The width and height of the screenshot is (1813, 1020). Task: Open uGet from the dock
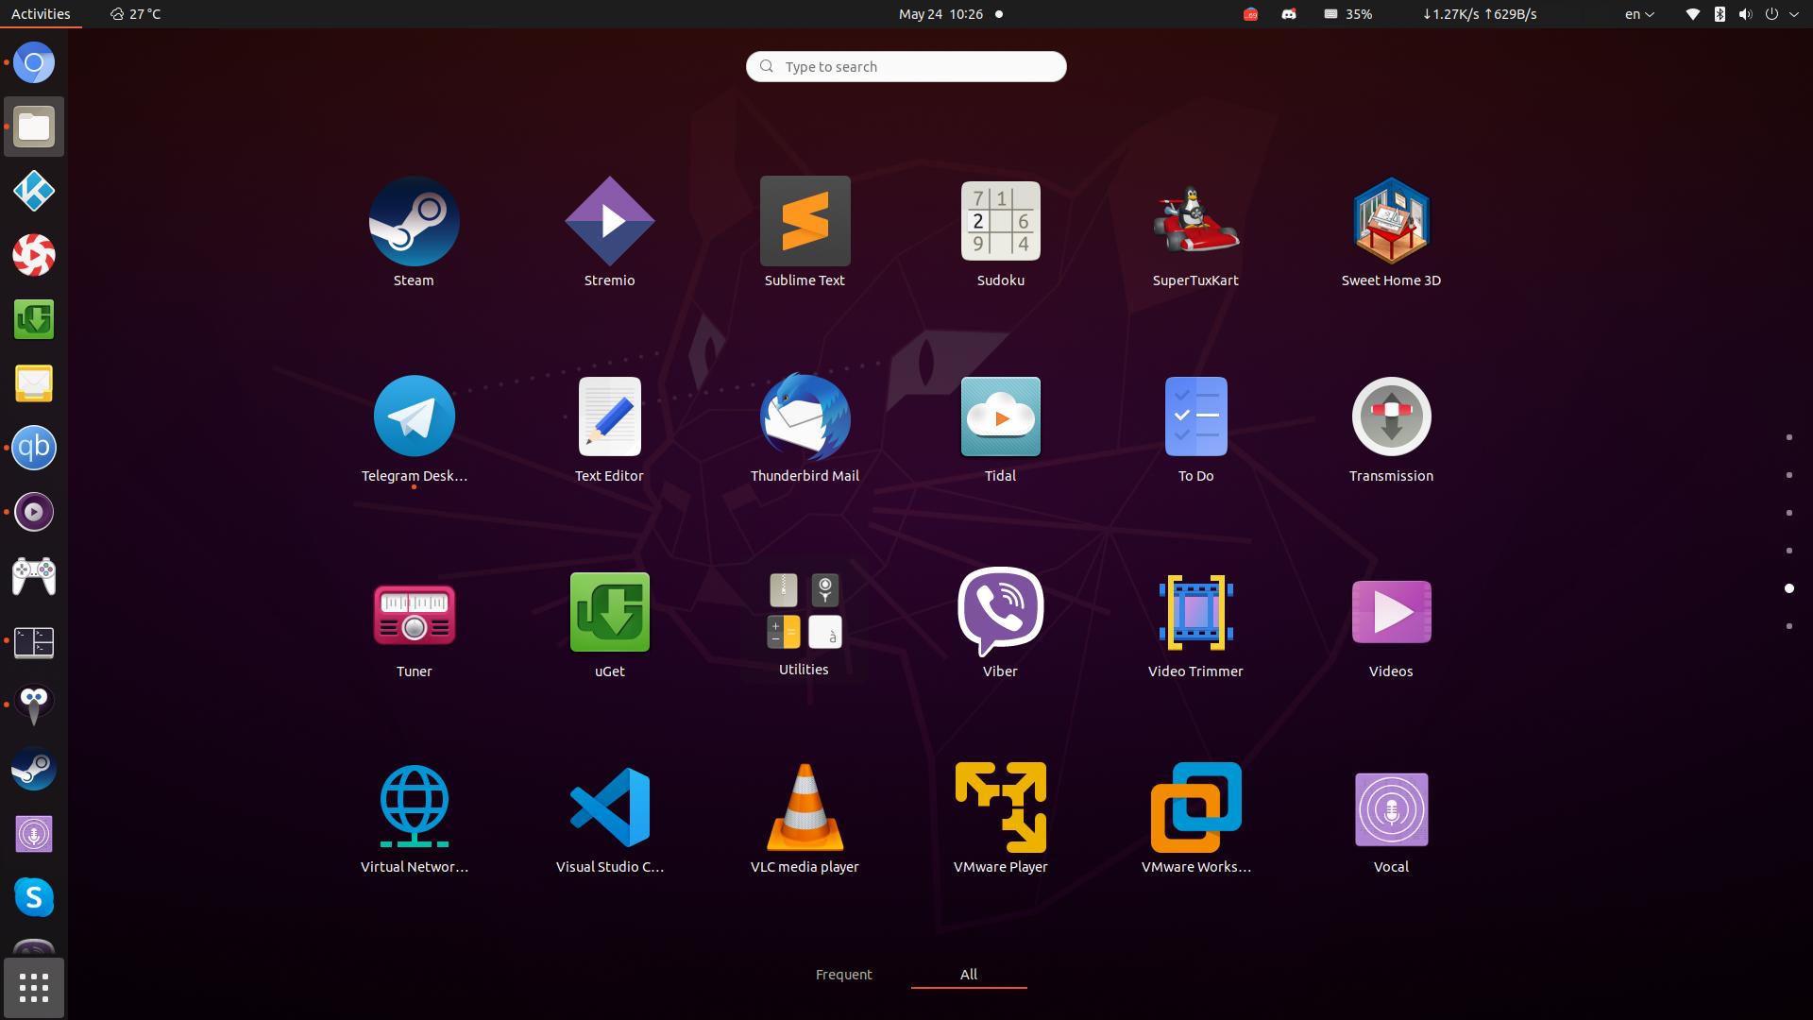pos(34,319)
